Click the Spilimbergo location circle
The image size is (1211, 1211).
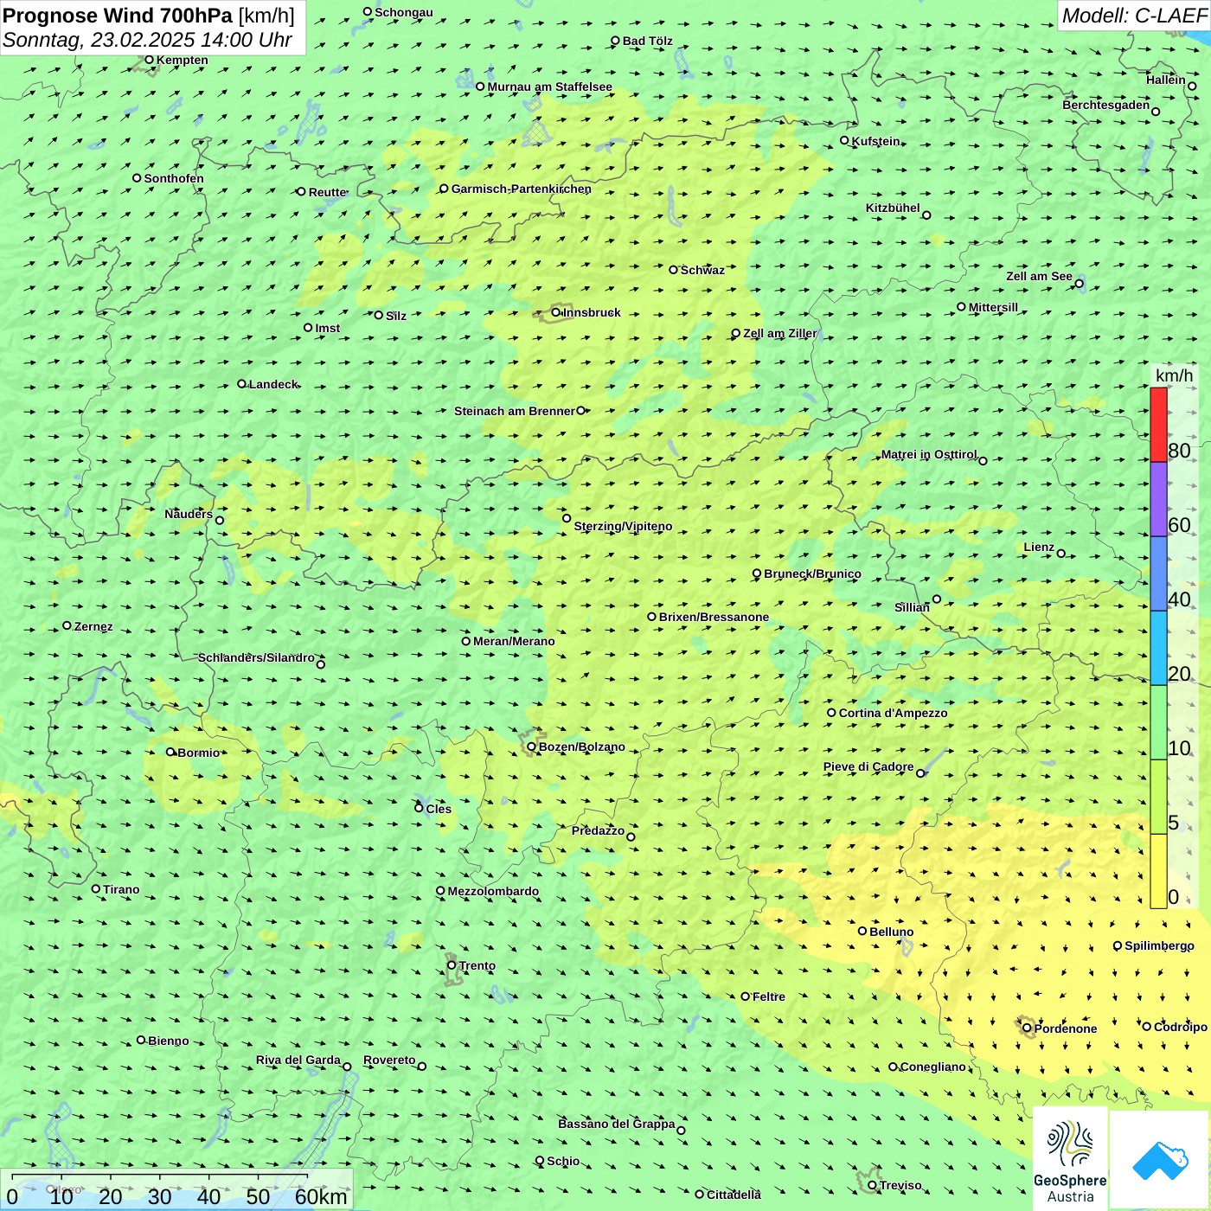pyautogui.click(x=1118, y=946)
